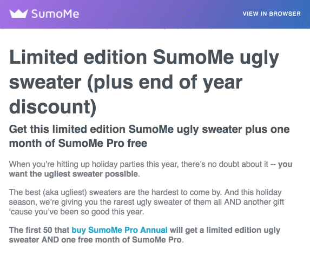
Task: Click the ''cause you've been so good' line
Action: 76,212
